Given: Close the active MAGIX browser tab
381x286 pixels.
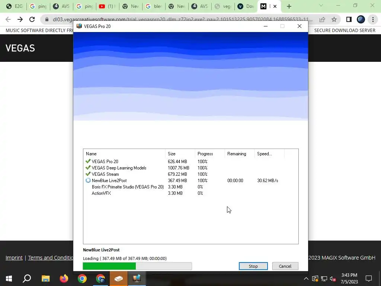Looking at the screenshot, I should coord(275,7).
